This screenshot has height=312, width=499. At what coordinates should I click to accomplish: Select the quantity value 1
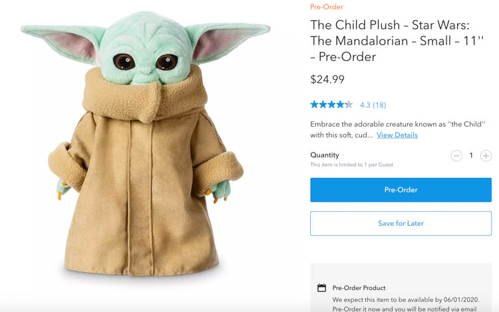[471, 156]
